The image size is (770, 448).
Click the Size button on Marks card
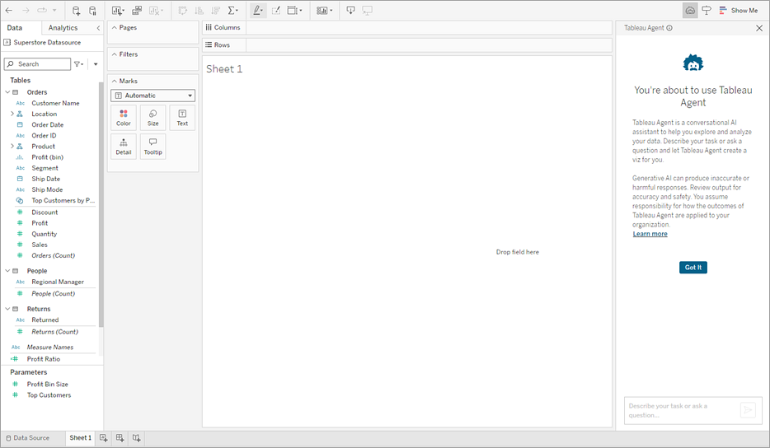click(x=153, y=118)
